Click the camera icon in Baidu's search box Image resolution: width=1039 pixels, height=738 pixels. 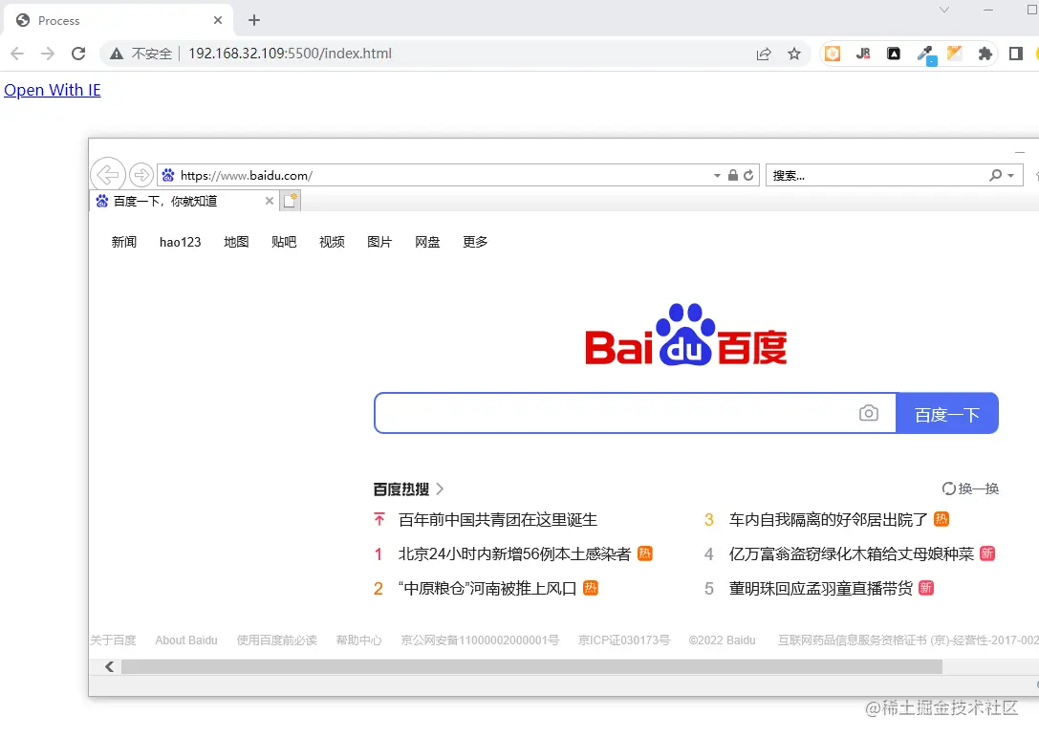point(869,412)
